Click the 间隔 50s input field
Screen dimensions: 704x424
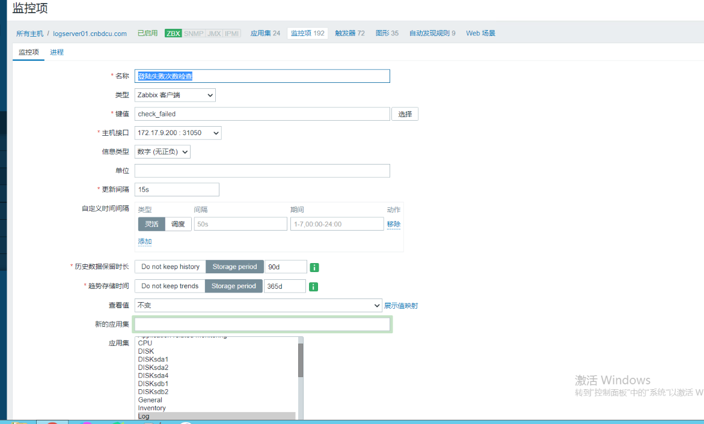240,224
